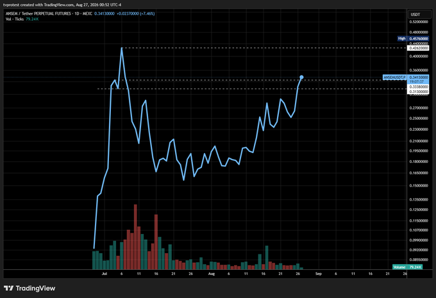Click the 0.18000000 price scale label
Screen dimensions: 436x298
coord(419,161)
